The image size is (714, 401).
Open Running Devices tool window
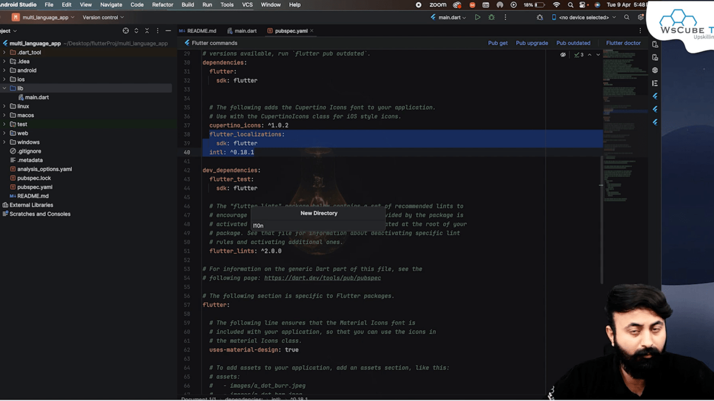point(655,57)
